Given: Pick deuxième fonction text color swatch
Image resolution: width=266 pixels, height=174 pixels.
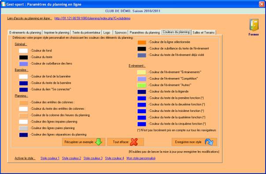Looking at the screenshot, I should pyautogui.click(x=142, y=104).
